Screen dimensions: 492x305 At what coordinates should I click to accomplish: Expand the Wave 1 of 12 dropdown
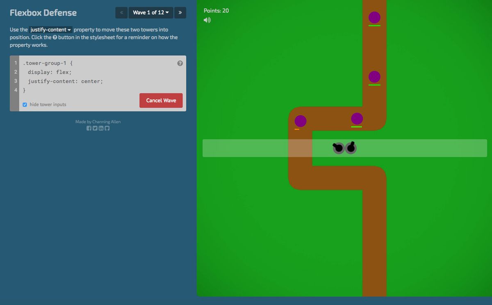pos(150,13)
